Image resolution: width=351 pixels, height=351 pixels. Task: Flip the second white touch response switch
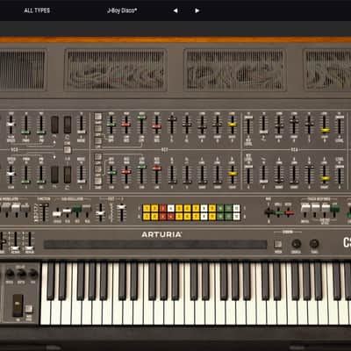tap(315, 209)
